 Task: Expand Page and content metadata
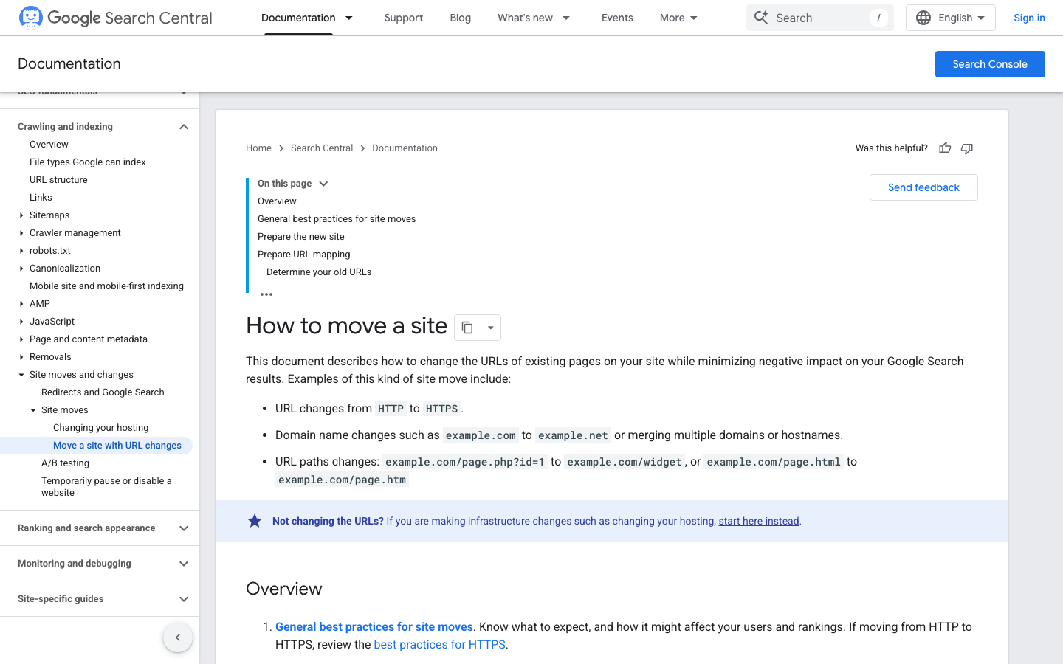pyautogui.click(x=21, y=339)
